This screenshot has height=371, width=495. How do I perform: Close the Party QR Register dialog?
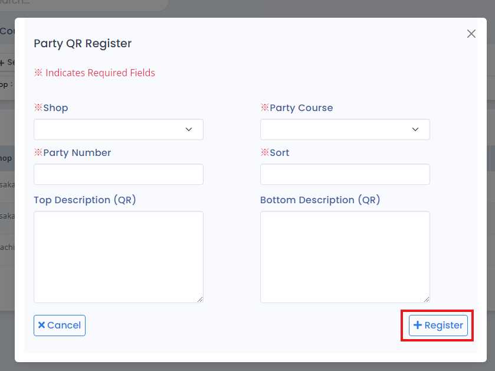(471, 34)
